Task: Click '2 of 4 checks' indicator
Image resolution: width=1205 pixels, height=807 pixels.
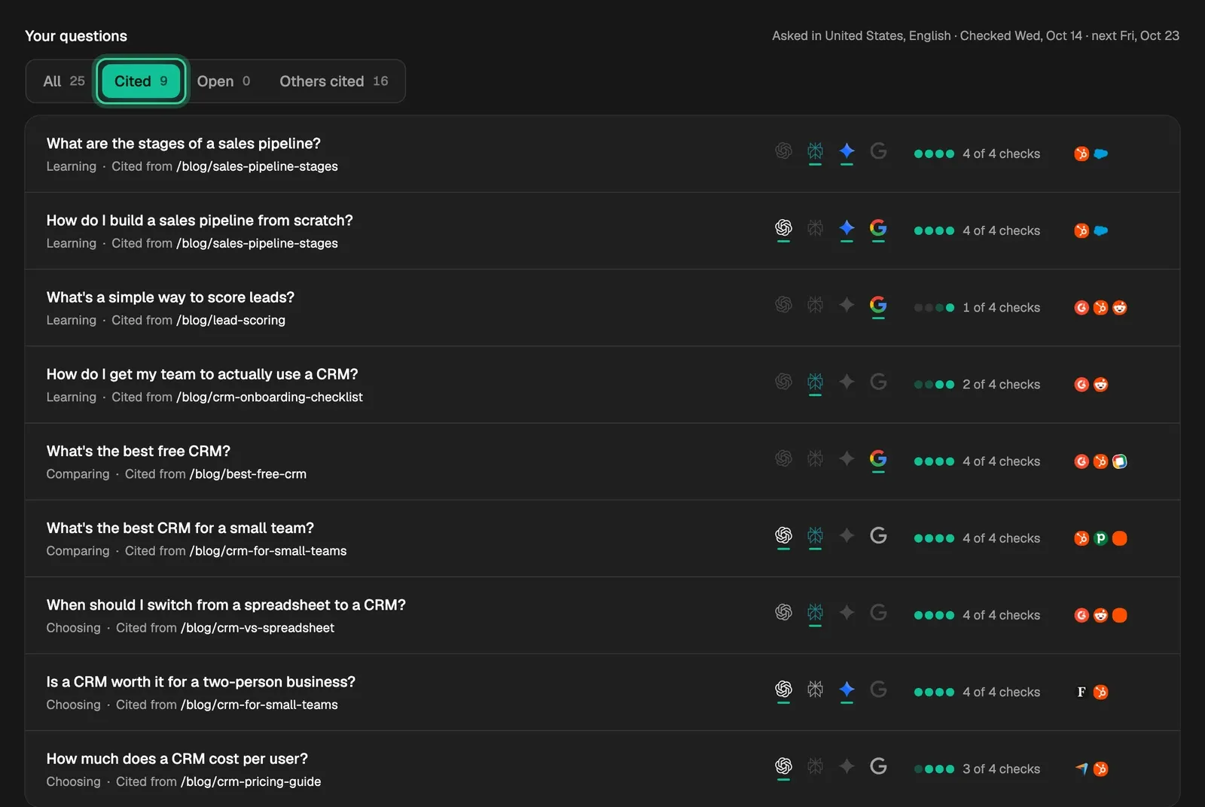Action: [977, 384]
